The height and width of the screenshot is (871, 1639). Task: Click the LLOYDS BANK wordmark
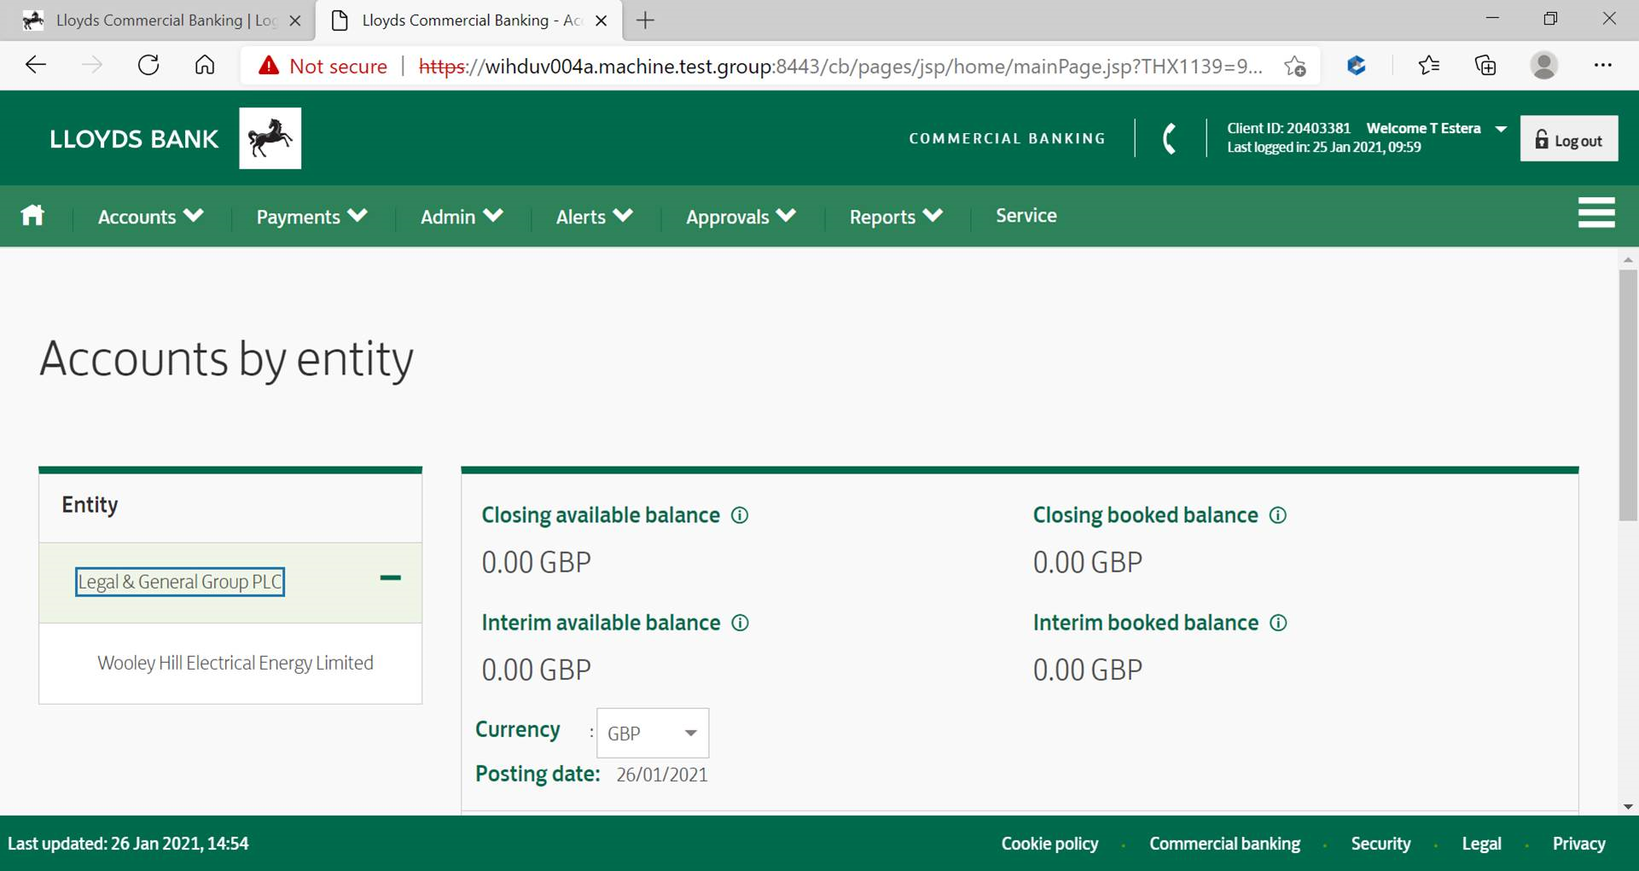pyautogui.click(x=134, y=139)
